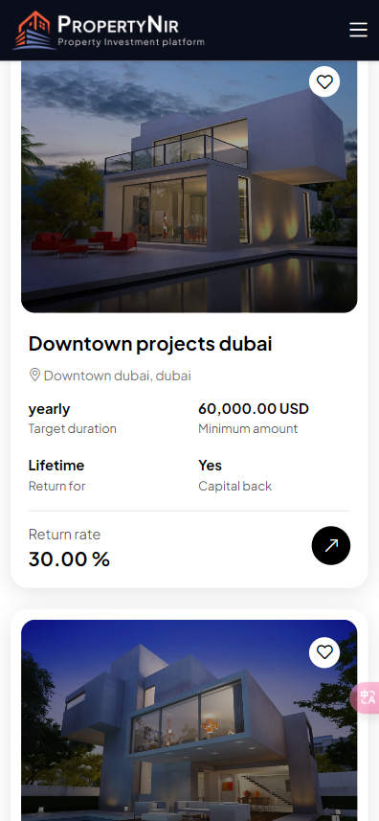Click the Property Investment platform tagline

pyautogui.click(x=131, y=42)
